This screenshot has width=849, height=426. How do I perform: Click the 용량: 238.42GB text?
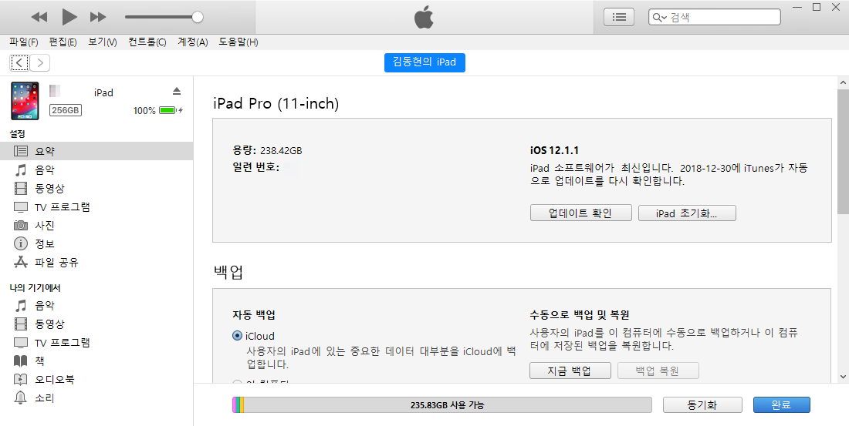pos(267,151)
